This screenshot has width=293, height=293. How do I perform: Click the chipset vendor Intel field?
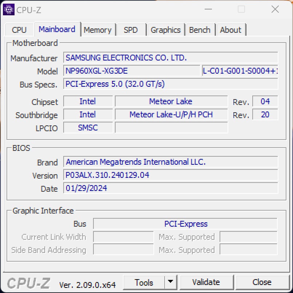click(88, 101)
